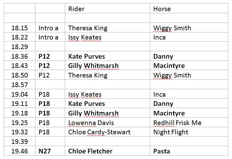The height and width of the screenshot is (159, 232).
Task: Click the Redhill Frisk Me horse cell
Action: (177, 123)
